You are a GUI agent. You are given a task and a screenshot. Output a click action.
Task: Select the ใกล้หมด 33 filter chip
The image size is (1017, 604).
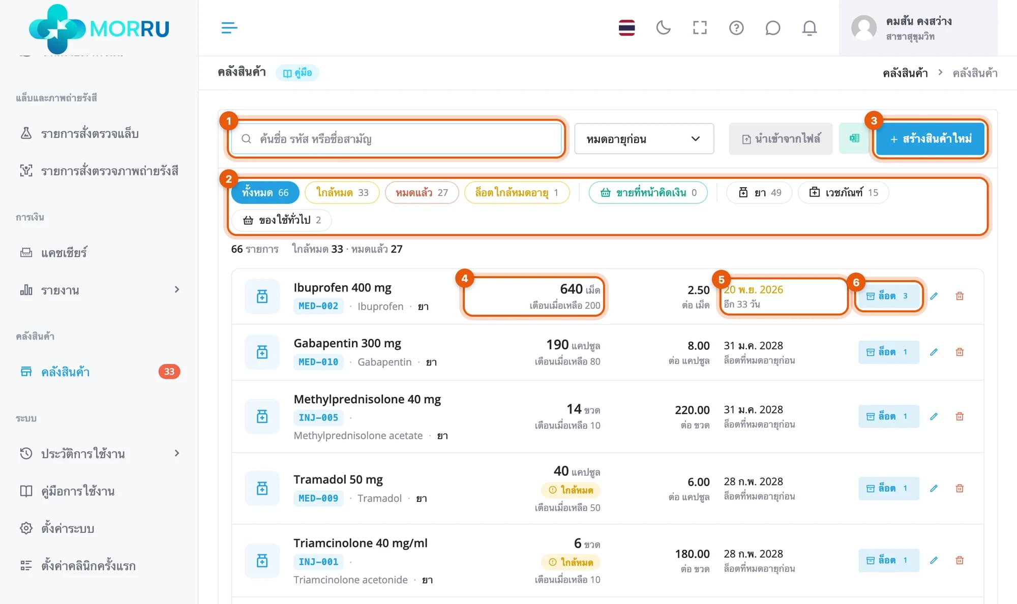pos(342,193)
